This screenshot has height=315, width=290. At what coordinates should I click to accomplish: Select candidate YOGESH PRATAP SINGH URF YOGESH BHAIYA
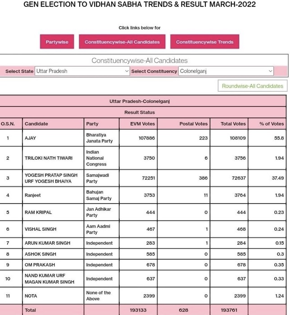(x=51, y=178)
